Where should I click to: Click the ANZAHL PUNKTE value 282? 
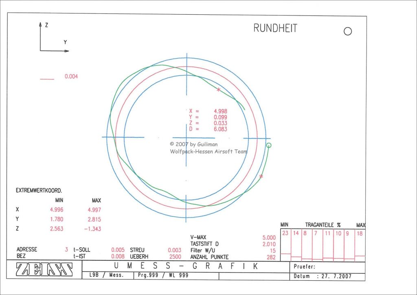271,257
